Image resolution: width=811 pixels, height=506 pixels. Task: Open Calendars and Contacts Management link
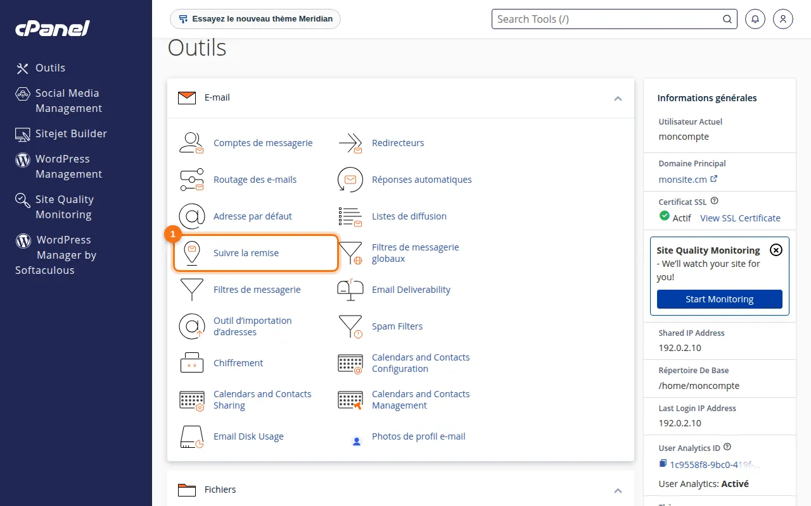tap(421, 400)
